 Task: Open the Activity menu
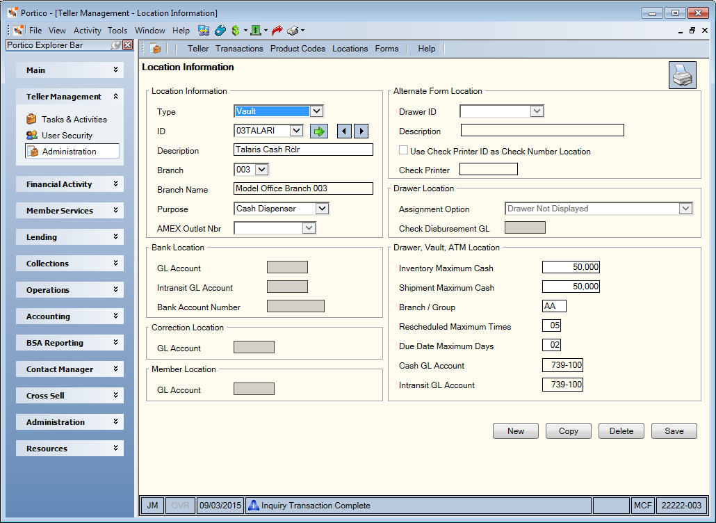(x=87, y=31)
